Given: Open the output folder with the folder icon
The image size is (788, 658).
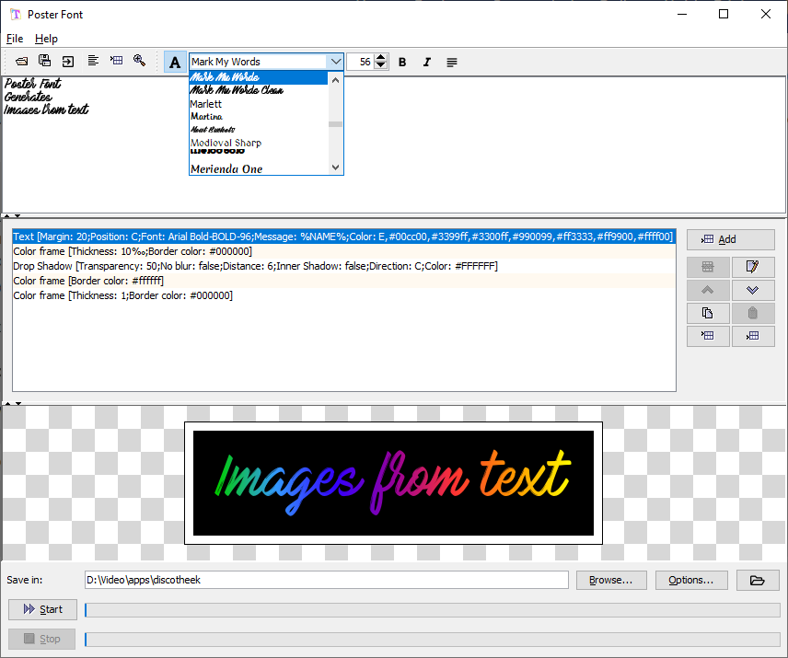Looking at the screenshot, I should tap(758, 580).
